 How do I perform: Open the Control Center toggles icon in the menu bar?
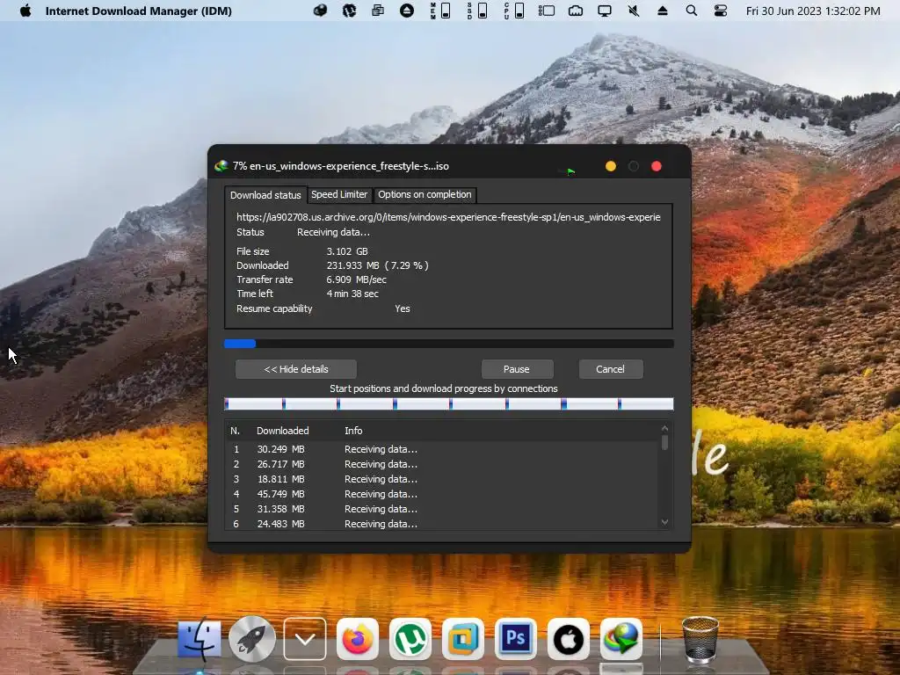721,11
